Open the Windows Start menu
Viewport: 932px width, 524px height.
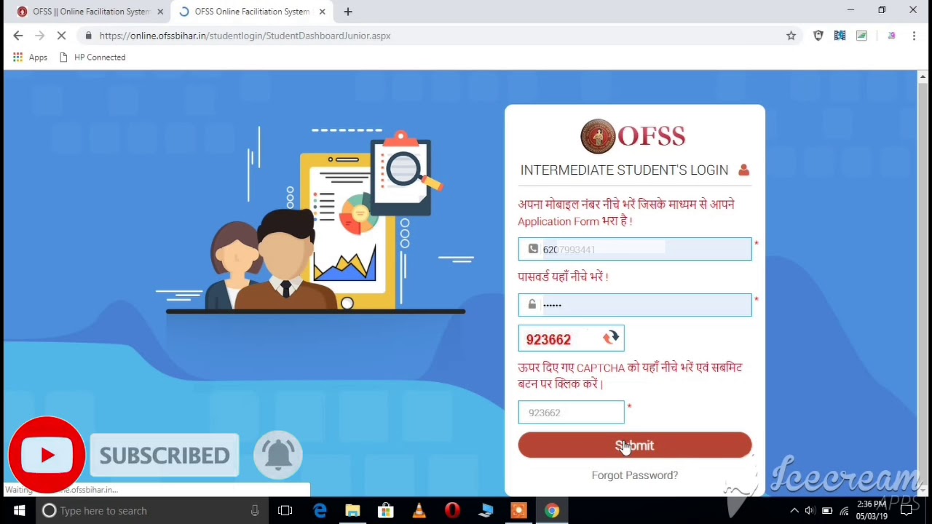coord(19,511)
